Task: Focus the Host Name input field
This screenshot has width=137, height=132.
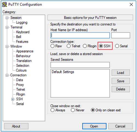Action: (80, 35)
